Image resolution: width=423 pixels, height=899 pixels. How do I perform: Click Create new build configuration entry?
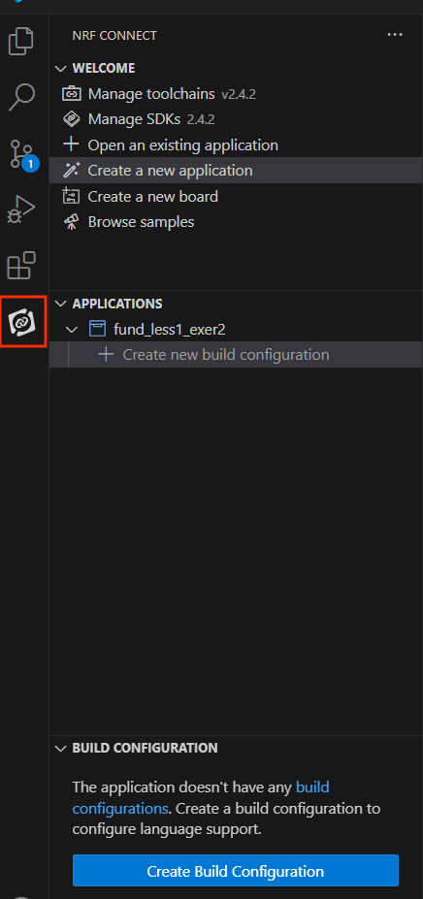click(x=225, y=354)
